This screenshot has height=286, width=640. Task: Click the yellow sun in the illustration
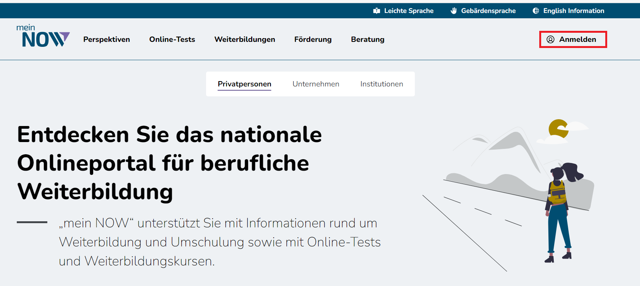558,129
